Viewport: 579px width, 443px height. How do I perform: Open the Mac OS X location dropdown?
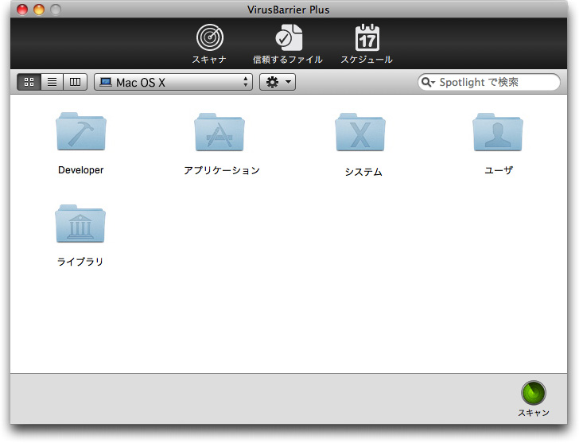coord(173,82)
